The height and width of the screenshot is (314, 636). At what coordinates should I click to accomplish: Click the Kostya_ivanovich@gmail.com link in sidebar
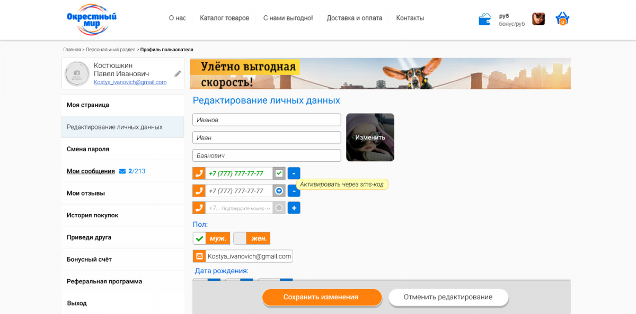(130, 82)
